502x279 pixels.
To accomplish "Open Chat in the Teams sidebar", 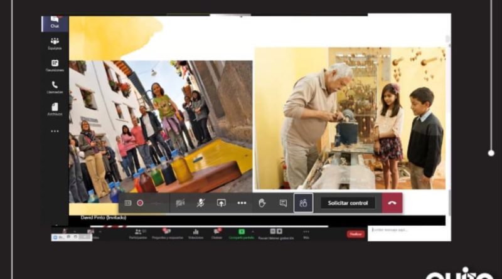I will (55, 23).
